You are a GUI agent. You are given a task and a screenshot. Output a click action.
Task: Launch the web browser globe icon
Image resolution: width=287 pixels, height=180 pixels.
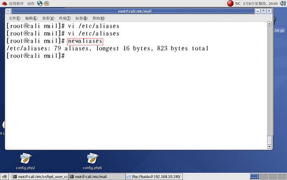point(40,3)
